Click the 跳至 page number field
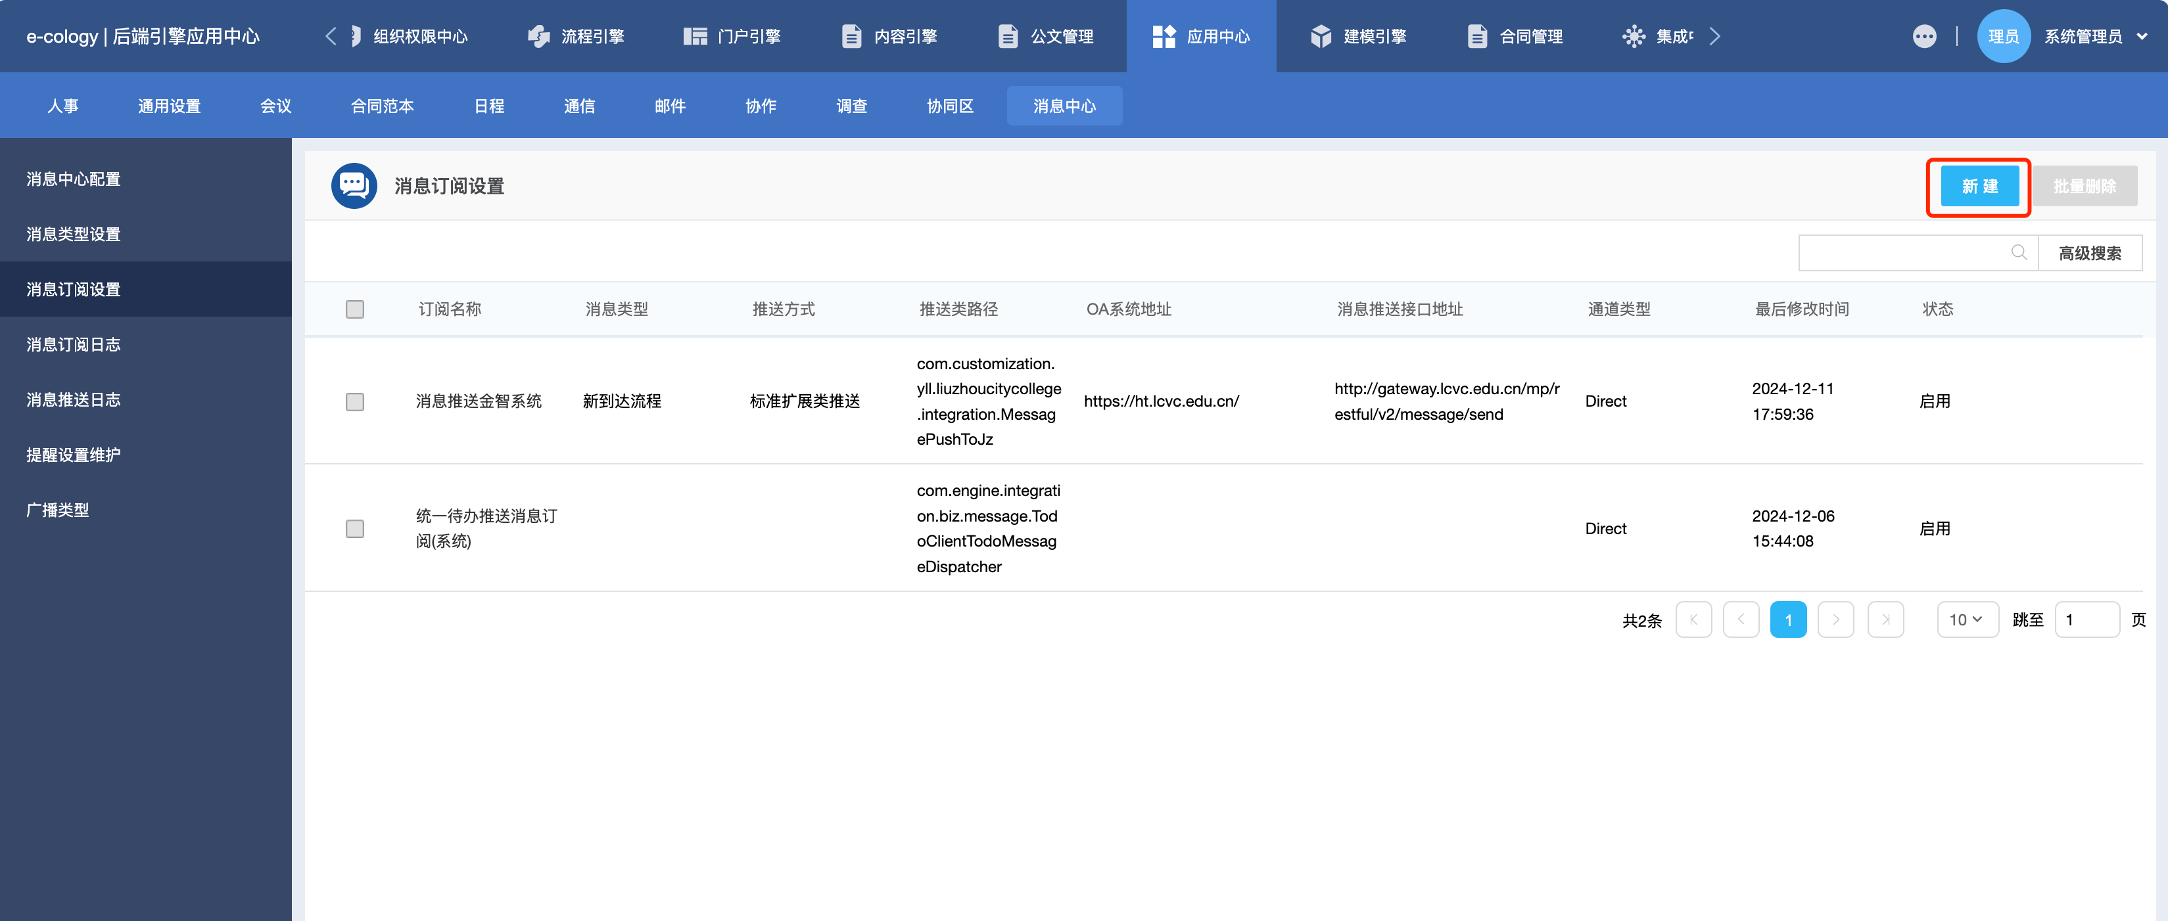This screenshot has height=921, width=2168. click(x=2086, y=620)
